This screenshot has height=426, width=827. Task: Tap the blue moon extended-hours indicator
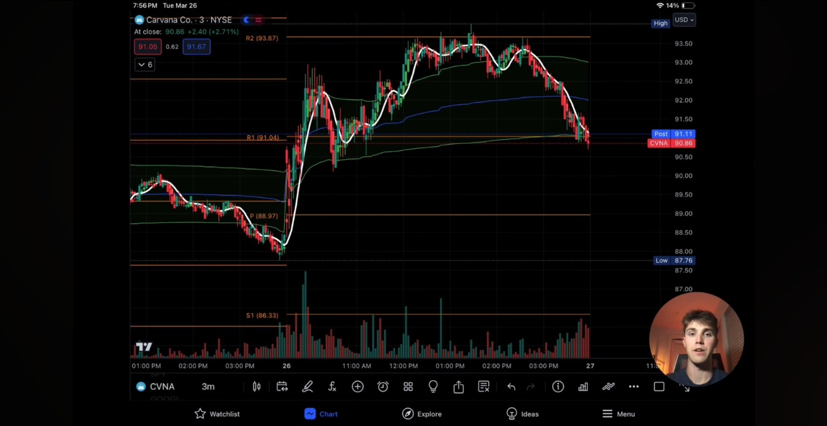(x=246, y=20)
